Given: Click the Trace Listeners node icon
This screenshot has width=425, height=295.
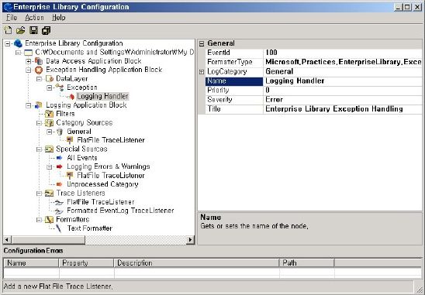Looking at the screenshot, I should (50, 194).
